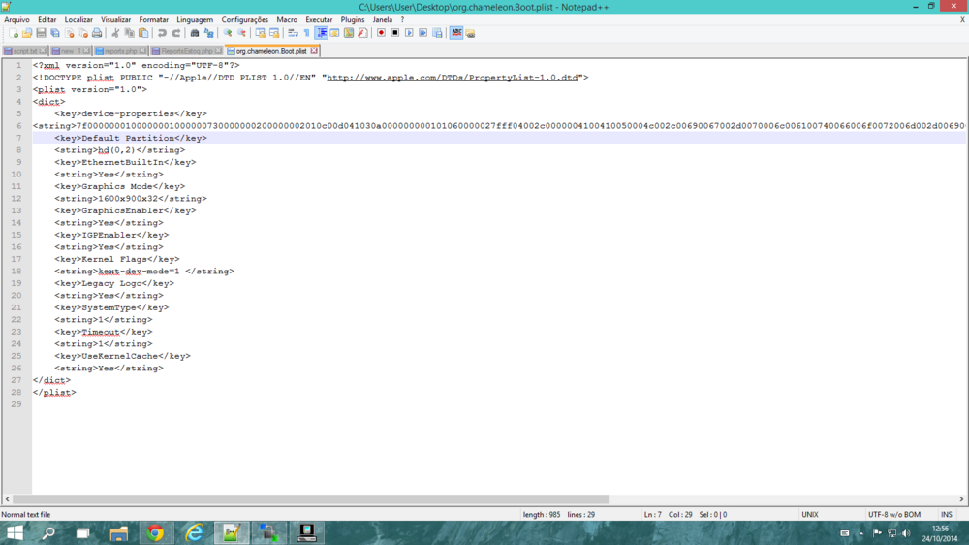Toggle the word wrap toolbar button
Viewport: 969px width, 545px height.
click(293, 33)
